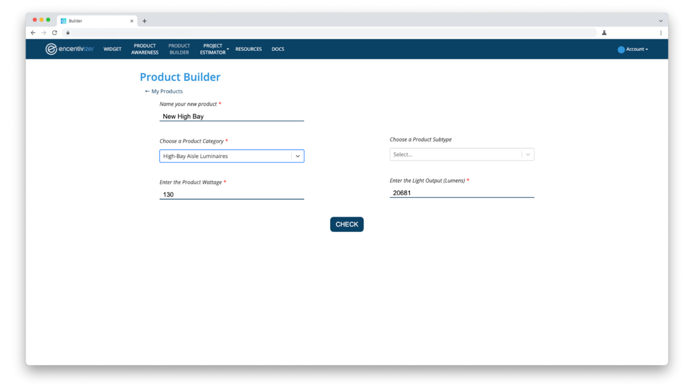
Task: Go to the Widget page
Action: click(x=112, y=49)
